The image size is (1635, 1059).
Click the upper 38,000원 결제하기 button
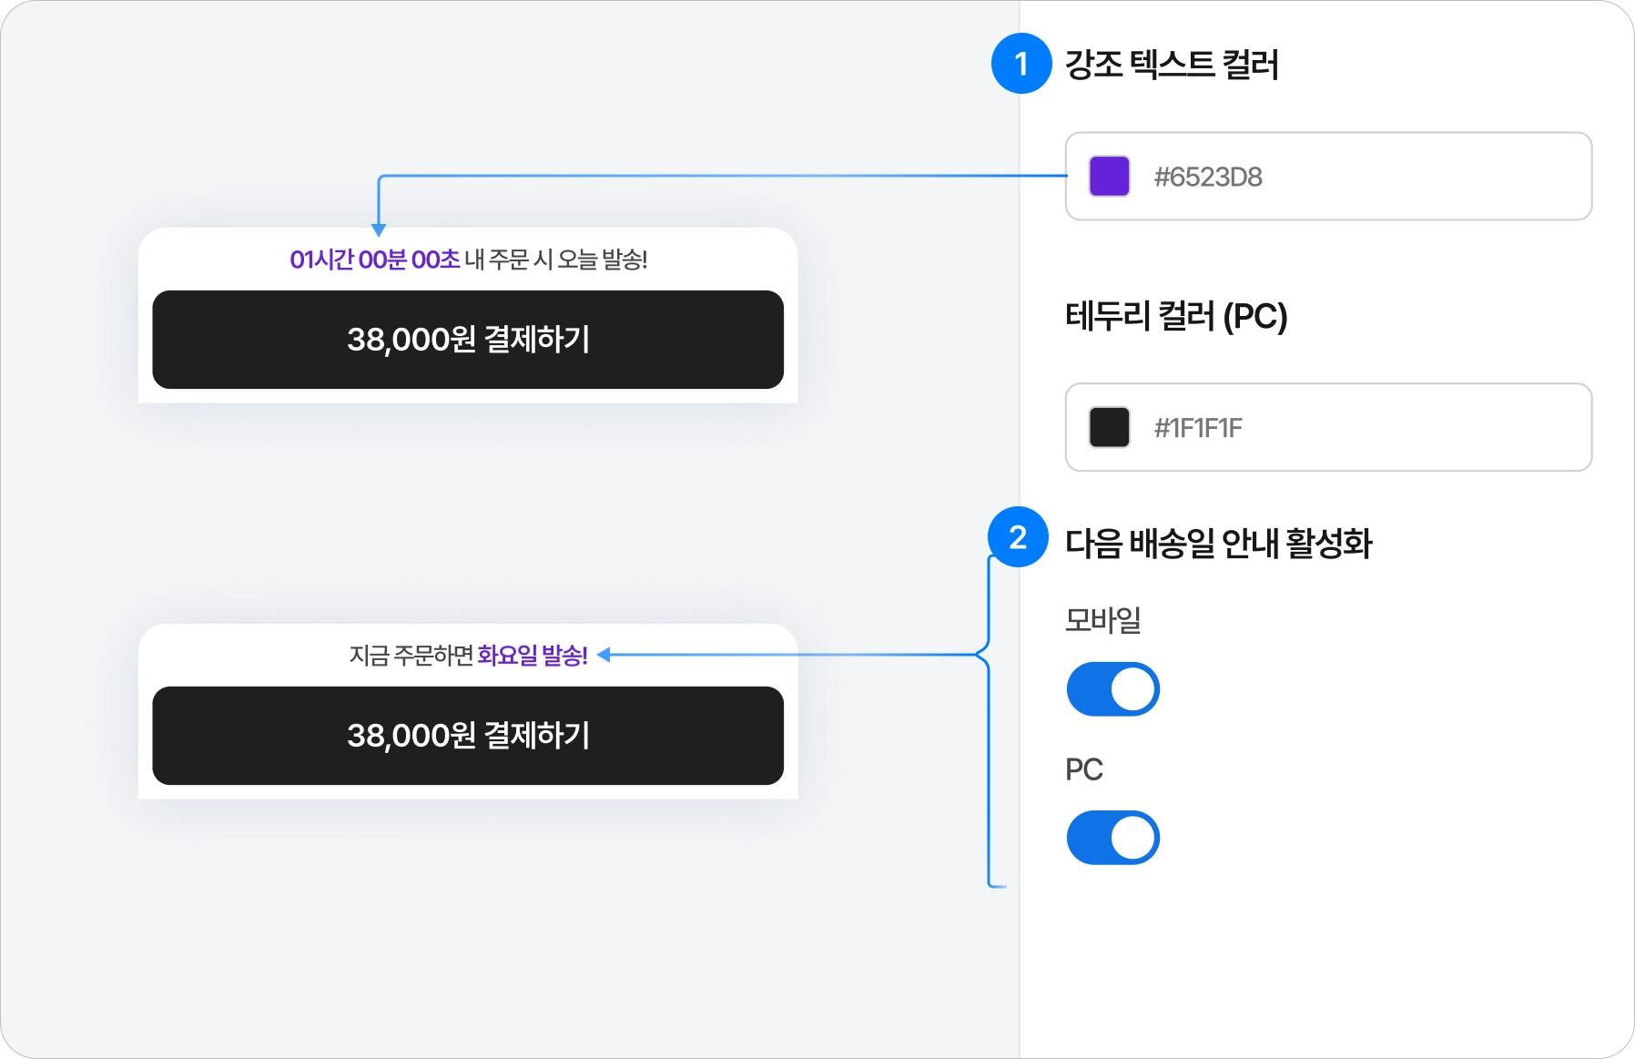click(x=468, y=340)
